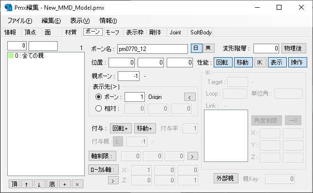Select bone '0: 全ての親' in list
This screenshot has height=193, width=313.
point(46,56)
